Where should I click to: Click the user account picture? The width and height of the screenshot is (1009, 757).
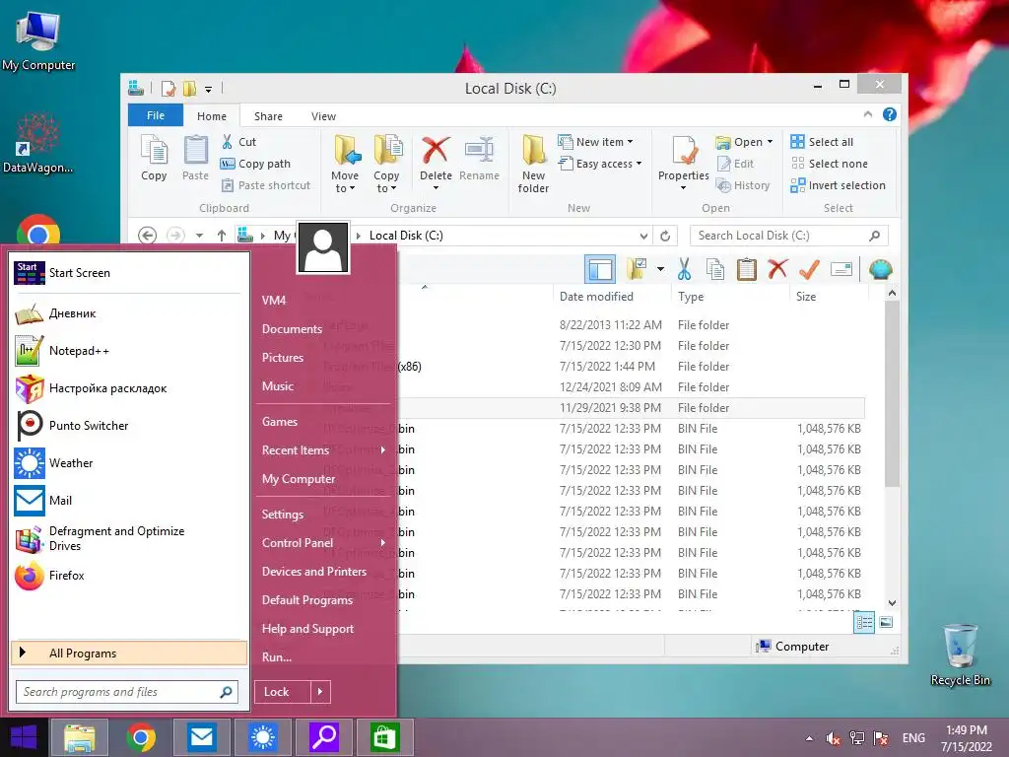point(323,247)
